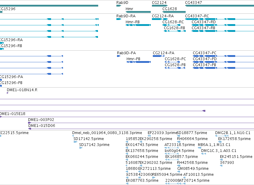Viewport: 254px width, 185px height.
Task: Select the CG1628 gene label
Action: 170,9
